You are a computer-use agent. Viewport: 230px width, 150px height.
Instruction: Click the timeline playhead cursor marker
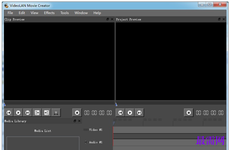pyautogui.click(x=114, y=124)
